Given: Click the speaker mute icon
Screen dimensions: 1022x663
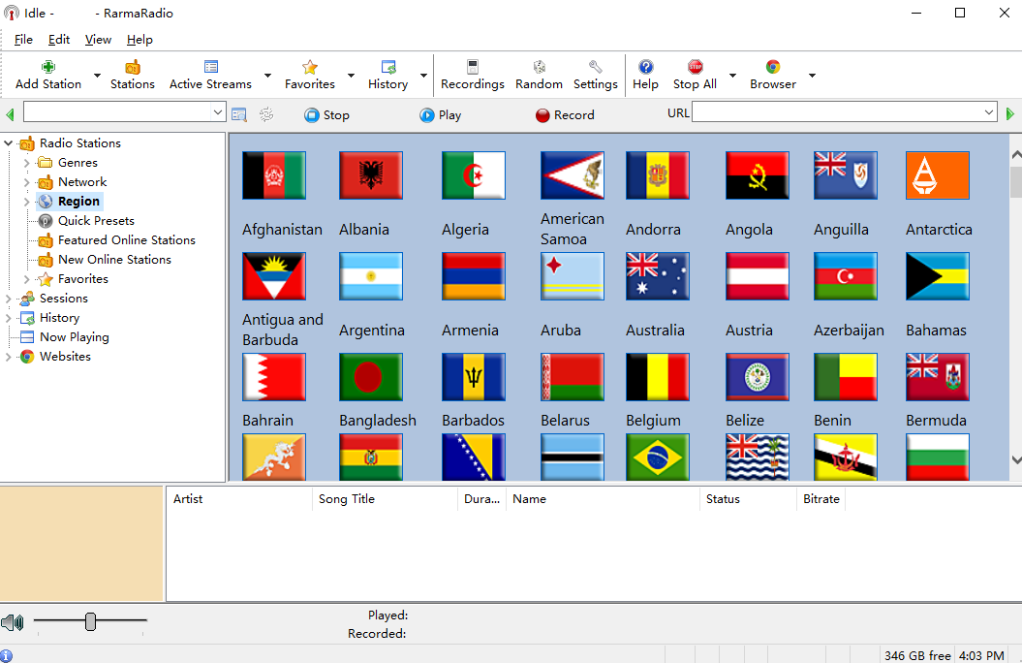Looking at the screenshot, I should 13,622.
